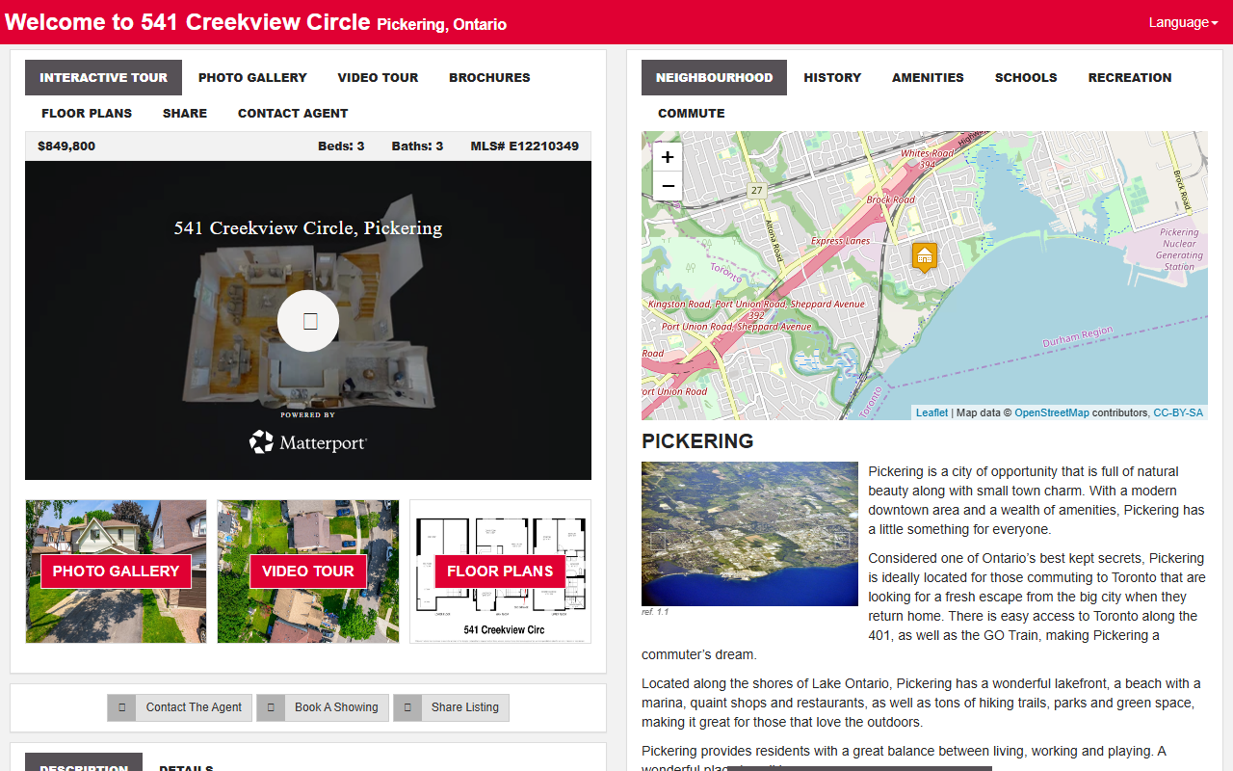Select the Neighbourhood tab
This screenshot has width=1233, height=771.
point(715,78)
